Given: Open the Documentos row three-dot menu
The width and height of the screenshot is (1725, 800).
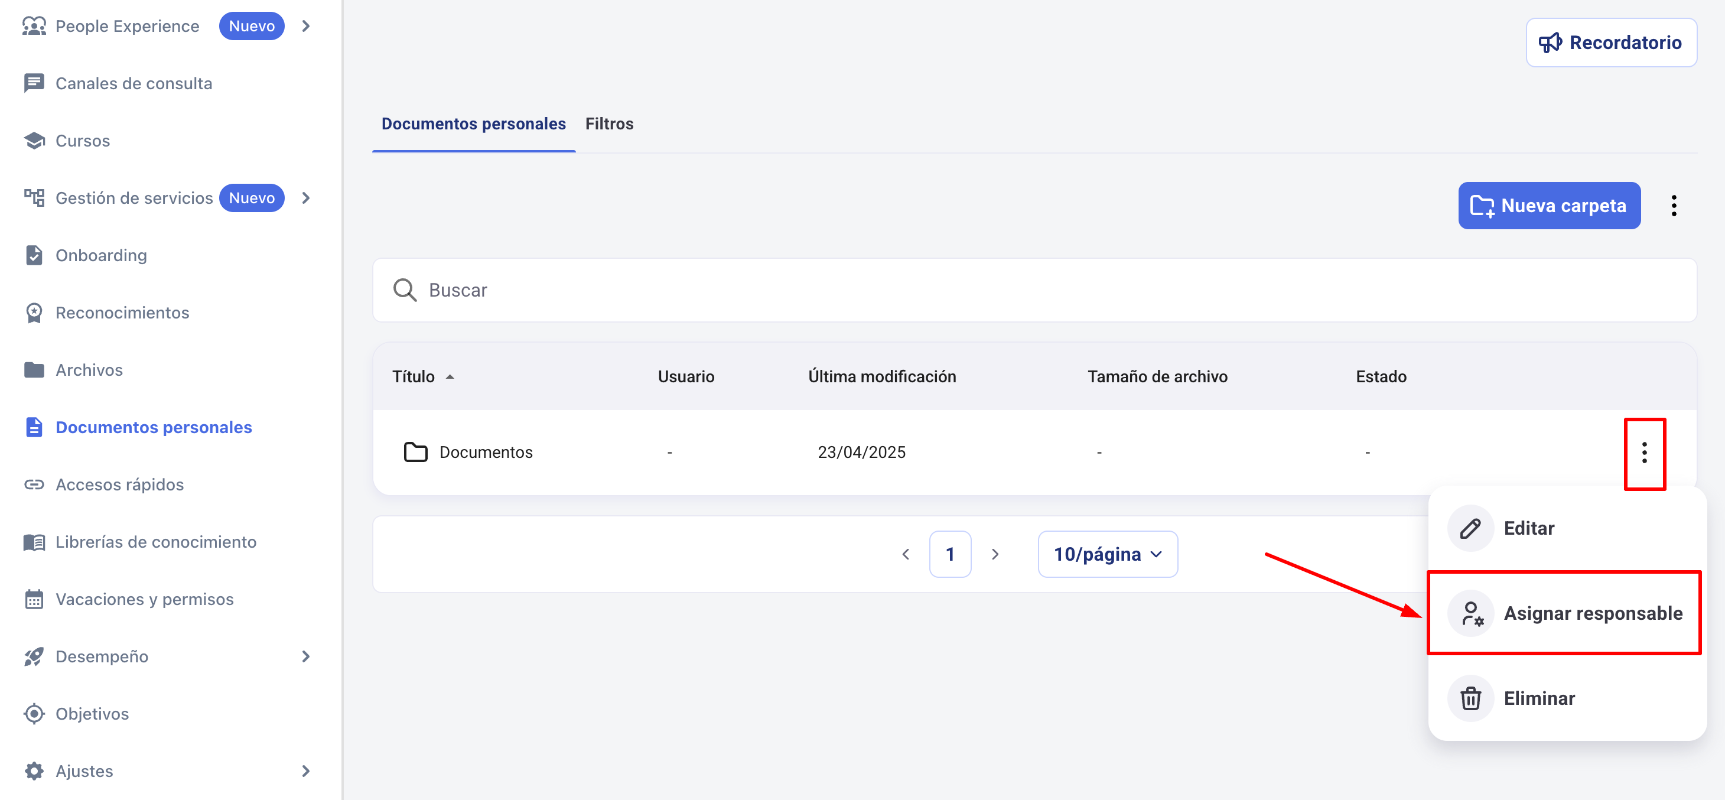Looking at the screenshot, I should [x=1645, y=453].
